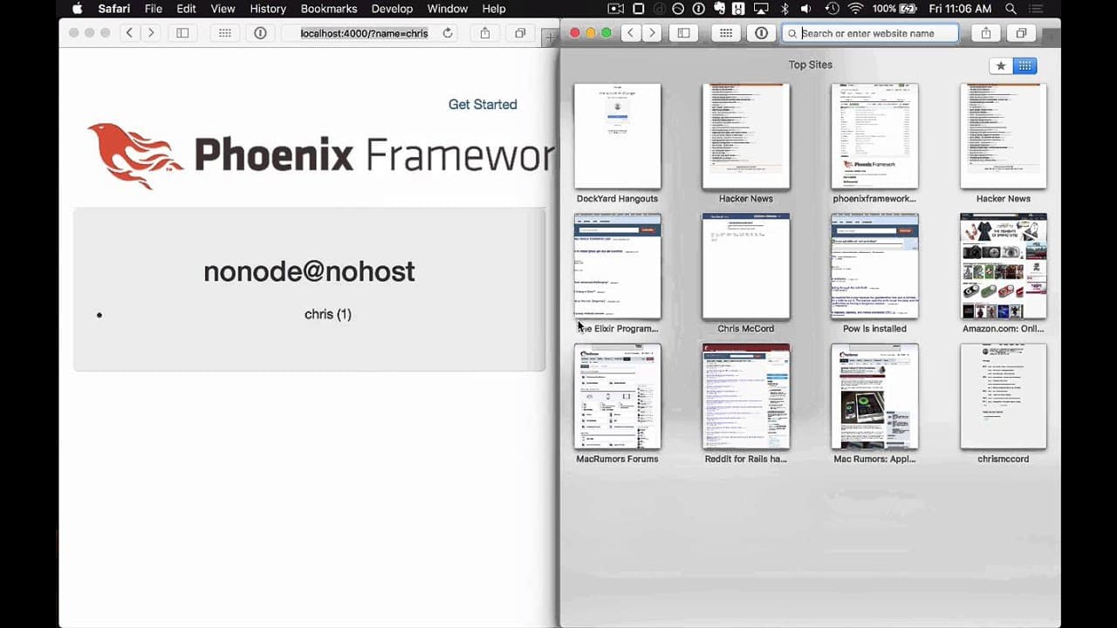Open the View menu
The image size is (1117, 628).
point(223,9)
